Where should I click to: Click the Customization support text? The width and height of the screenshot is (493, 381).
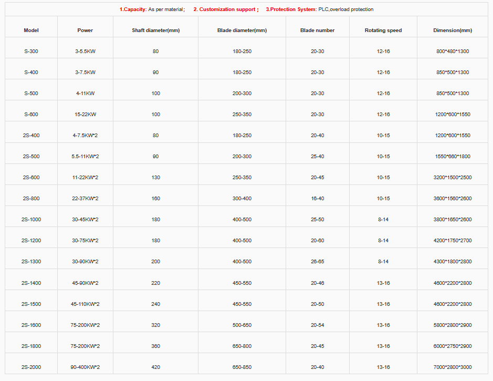click(226, 9)
